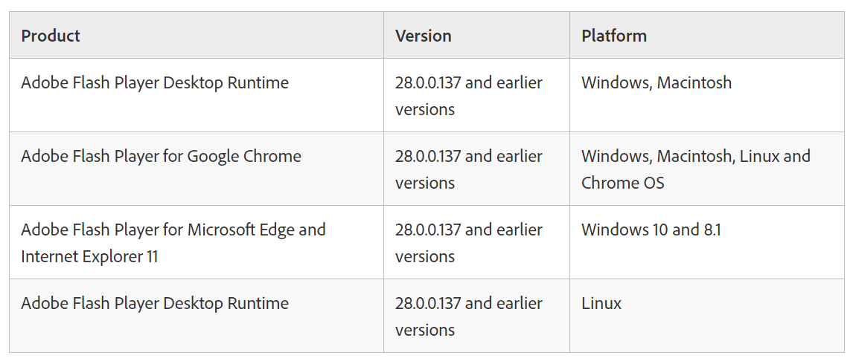Viewport: 853px width, 361px height.
Task: Select Adobe Flash Player Desktop Runtime in first row
Action: click(155, 83)
